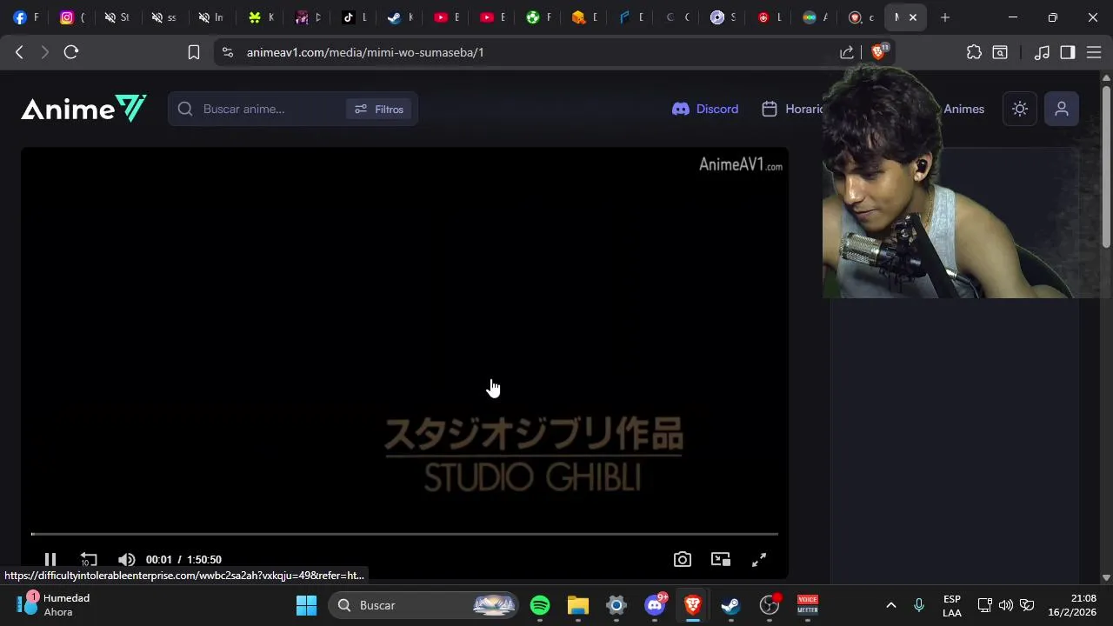The image size is (1113, 626).
Task: Open the Brave main hamburger menu
Action: (1095, 52)
